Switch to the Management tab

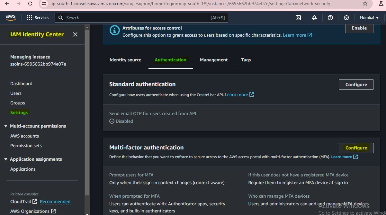point(214,60)
